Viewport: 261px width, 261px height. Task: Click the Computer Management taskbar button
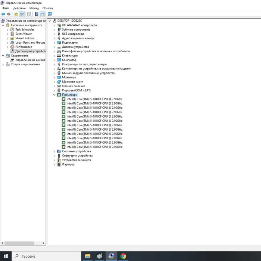click(111, 256)
